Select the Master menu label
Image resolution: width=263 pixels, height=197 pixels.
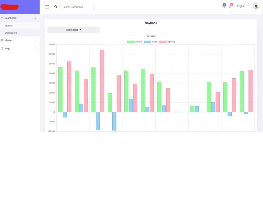coord(8,40)
